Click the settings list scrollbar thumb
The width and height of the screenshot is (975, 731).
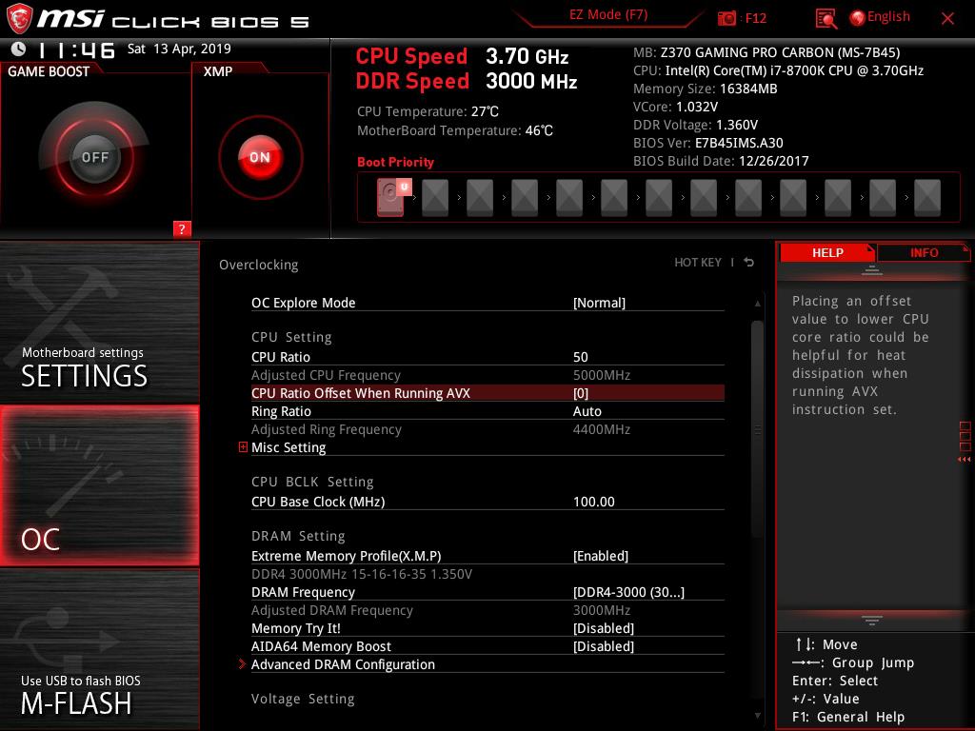tap(757, 429)
